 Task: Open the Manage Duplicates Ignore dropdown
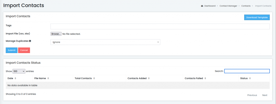point(105,42)
